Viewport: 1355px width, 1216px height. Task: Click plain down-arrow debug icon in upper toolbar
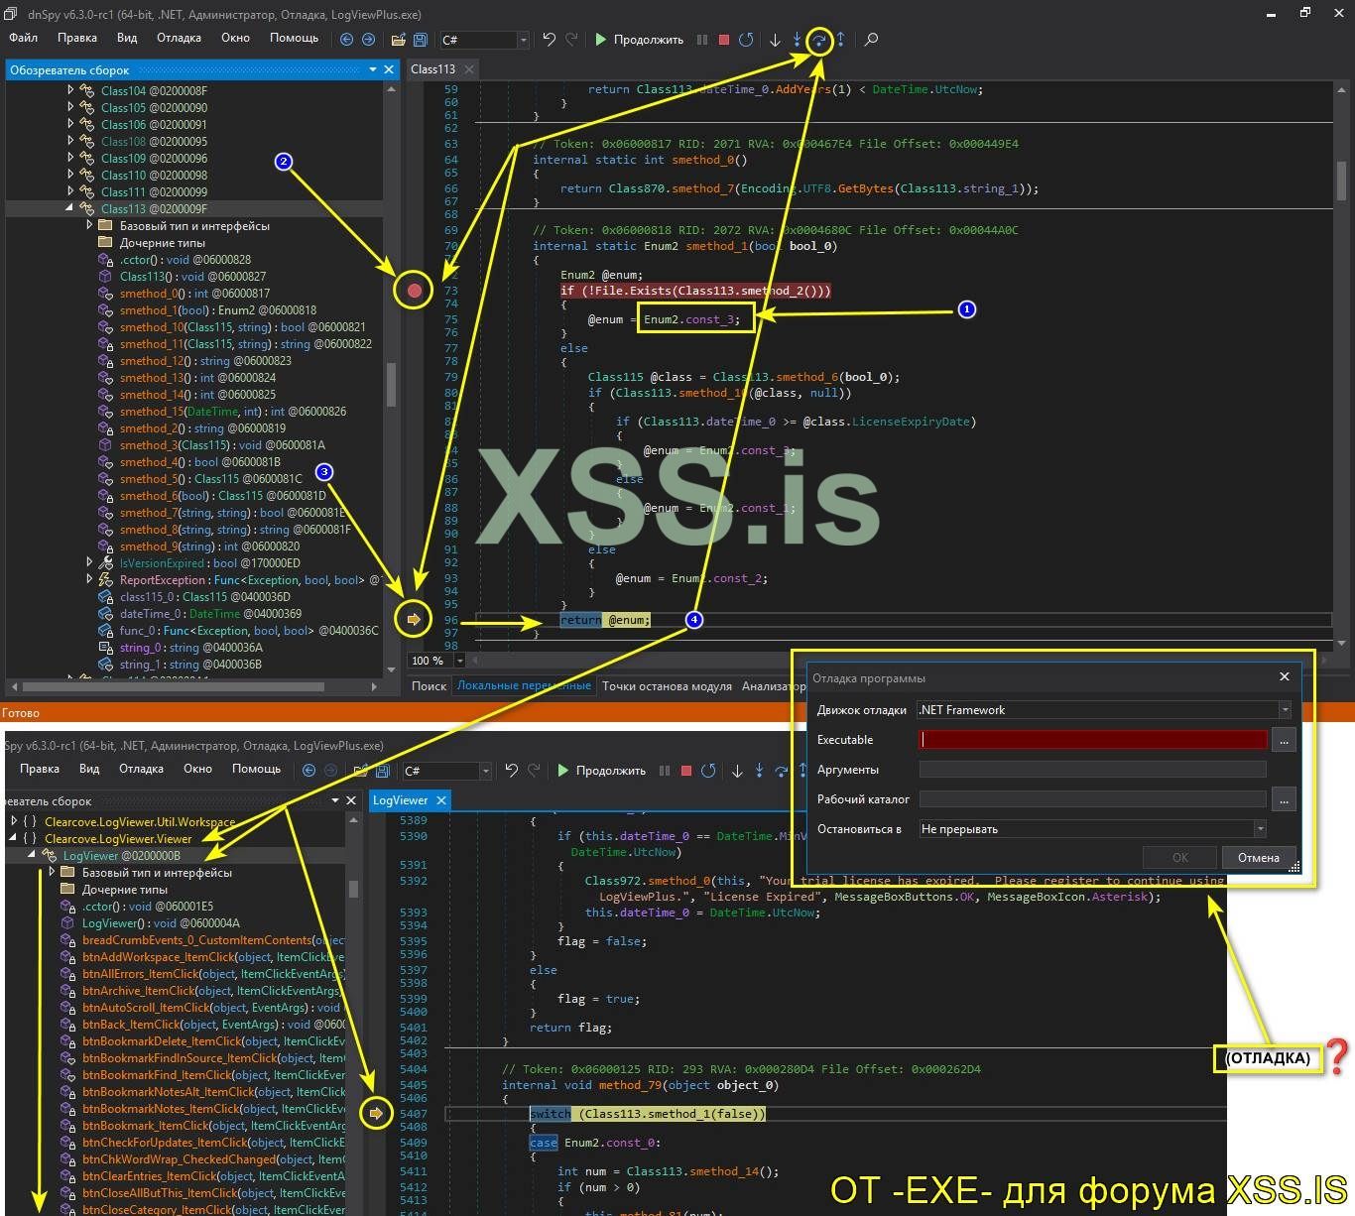point(775,40)
